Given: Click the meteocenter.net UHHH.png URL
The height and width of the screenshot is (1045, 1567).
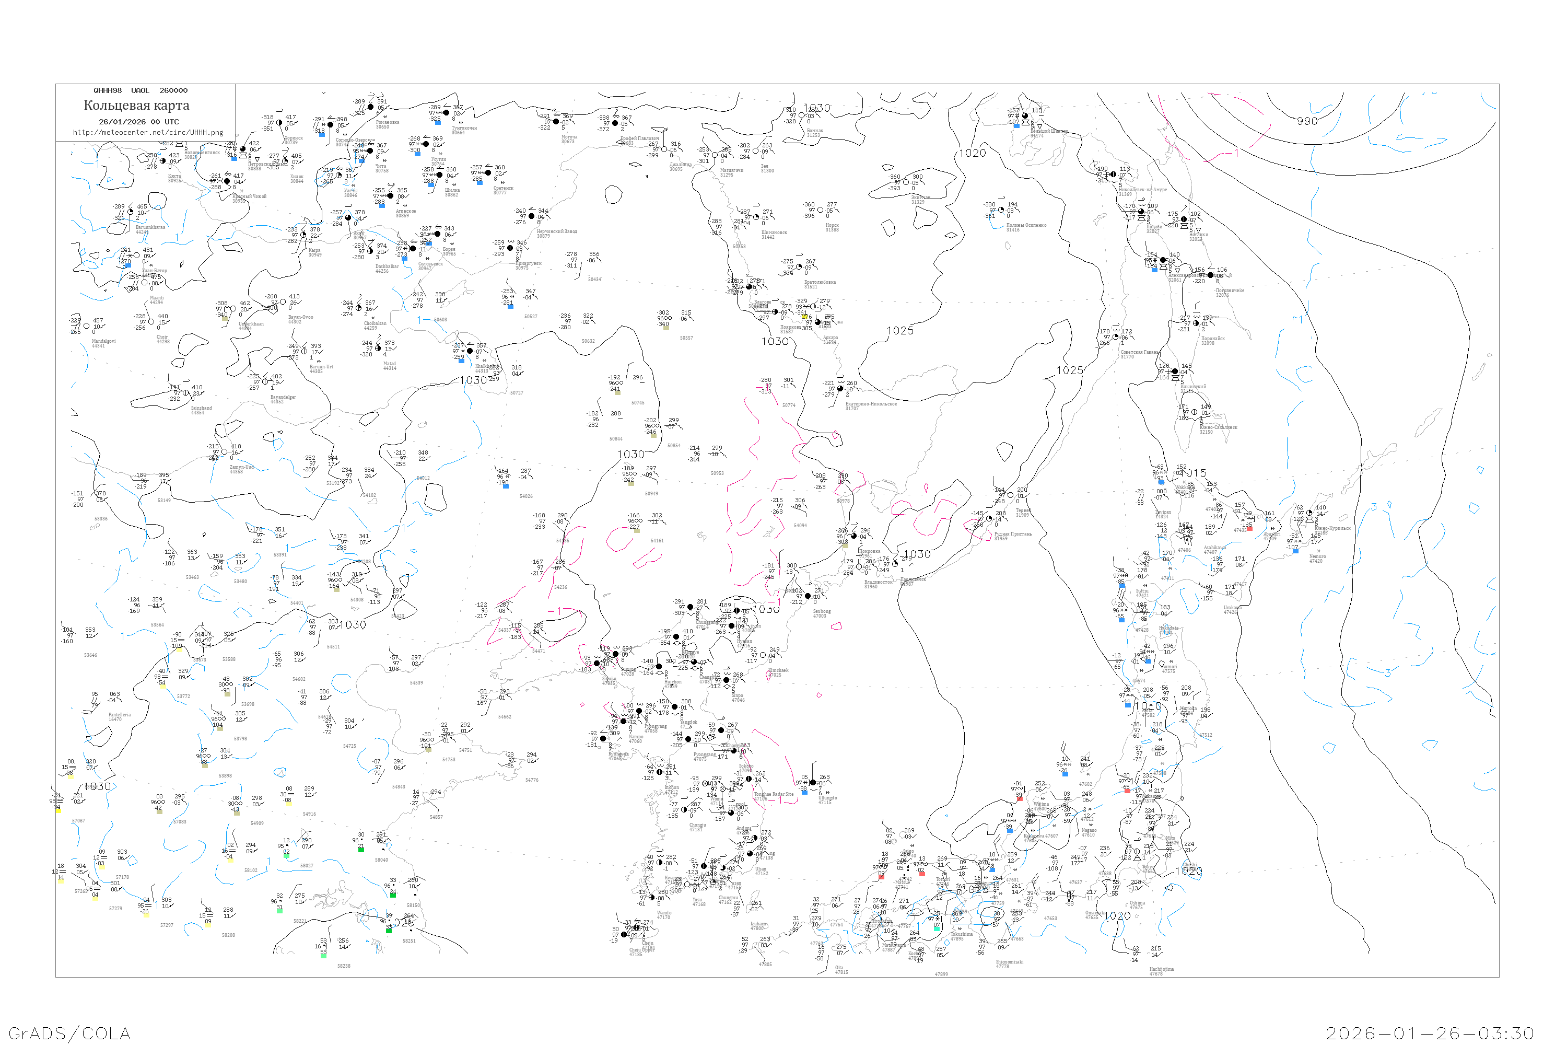Looking at the screenshot, I should (148, 133).
